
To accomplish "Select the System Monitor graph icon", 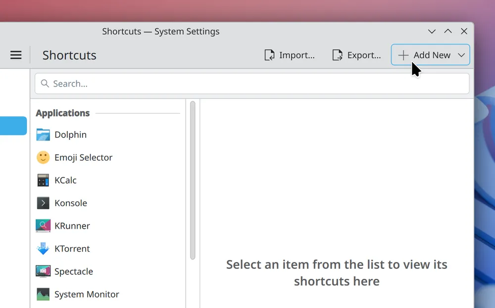I will point(43,294).
